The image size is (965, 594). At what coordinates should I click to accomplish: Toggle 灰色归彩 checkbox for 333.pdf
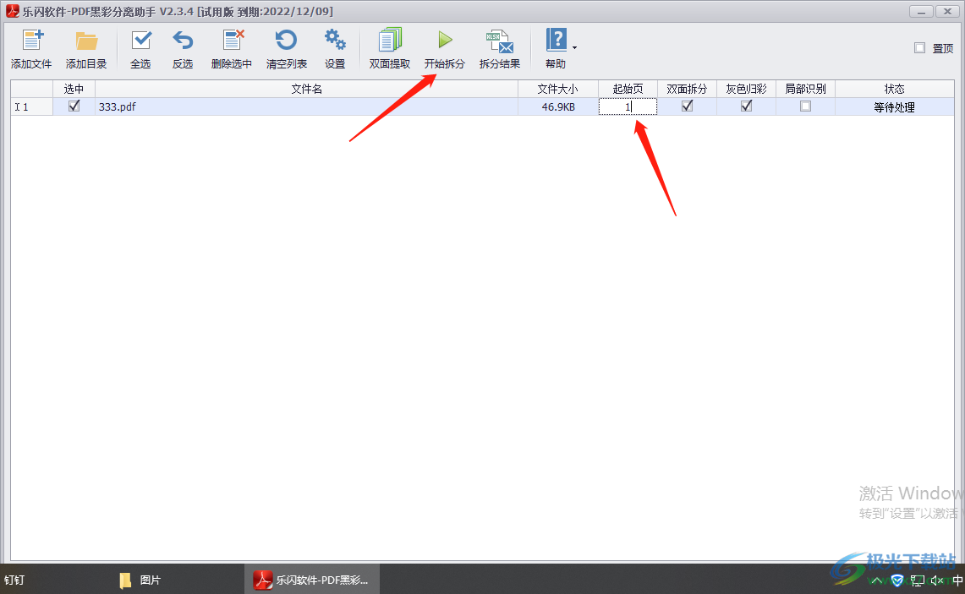pyautogui.click(x=746, y=106)
